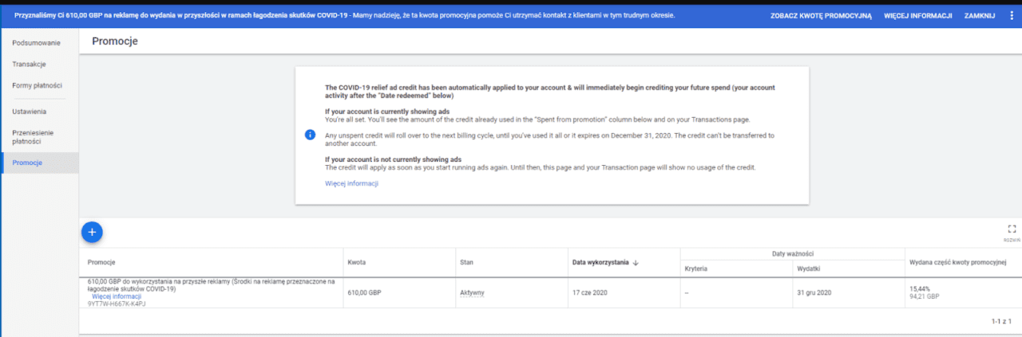Click ZOBACZ KWOTĘ PROMOCYJNĄ in banner
The width and height of the screenshot is (1022, 337).
(821, 16)
